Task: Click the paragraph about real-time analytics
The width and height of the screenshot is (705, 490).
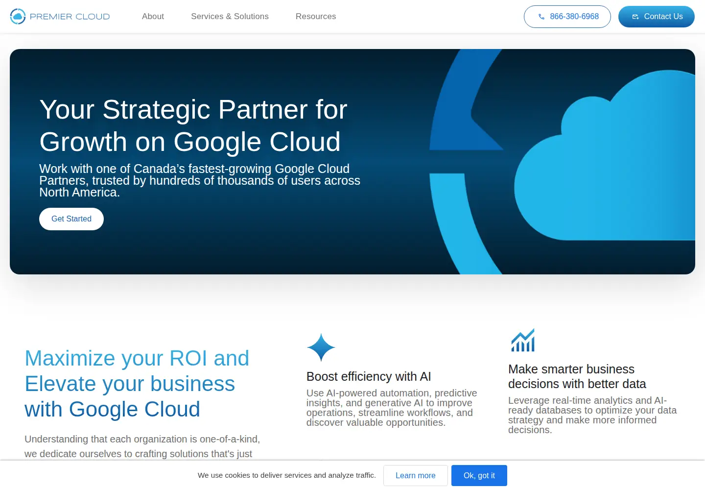Action: click(x=592, y=415)
